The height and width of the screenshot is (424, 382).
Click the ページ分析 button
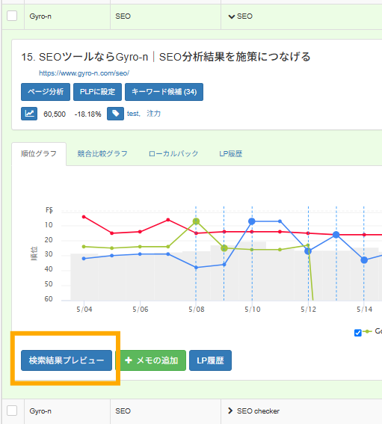(46, 92)
